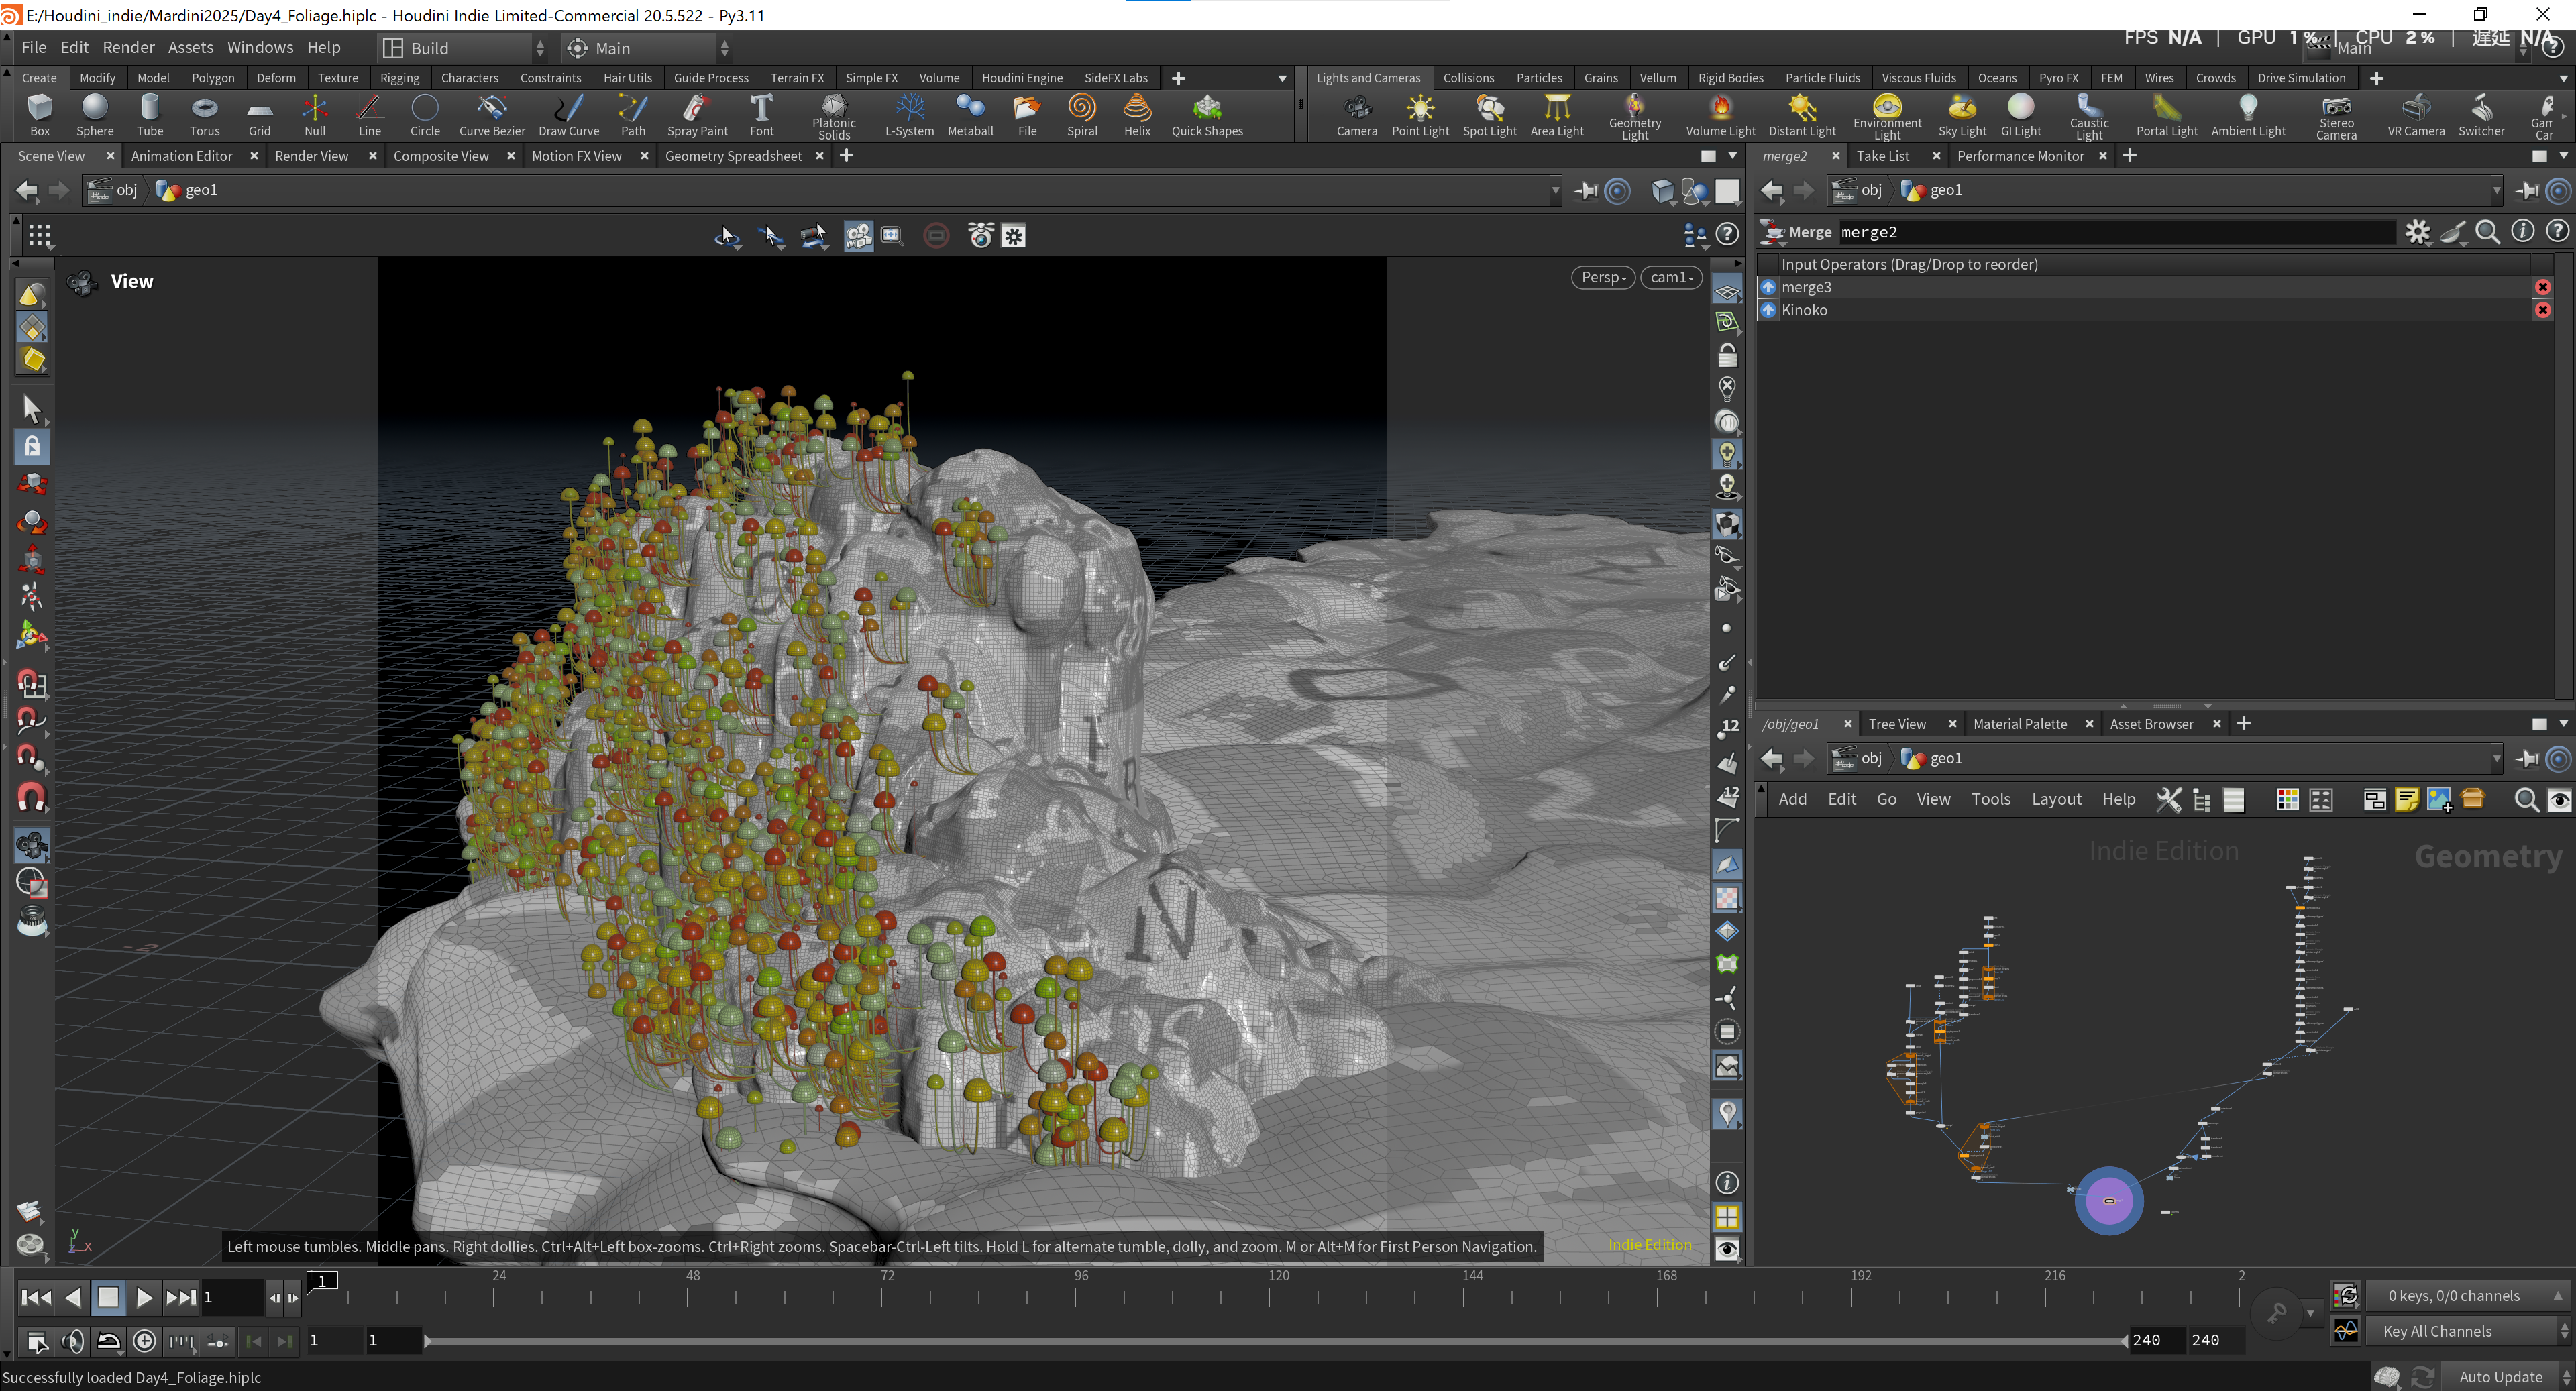Toggle the real time playback button
2576x1391 pixels.
point(144,1340)
